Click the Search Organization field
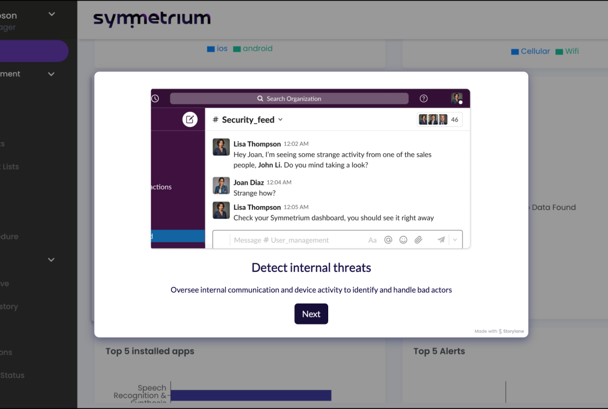This screenshot has width=608, height=409. click(289, 98)
